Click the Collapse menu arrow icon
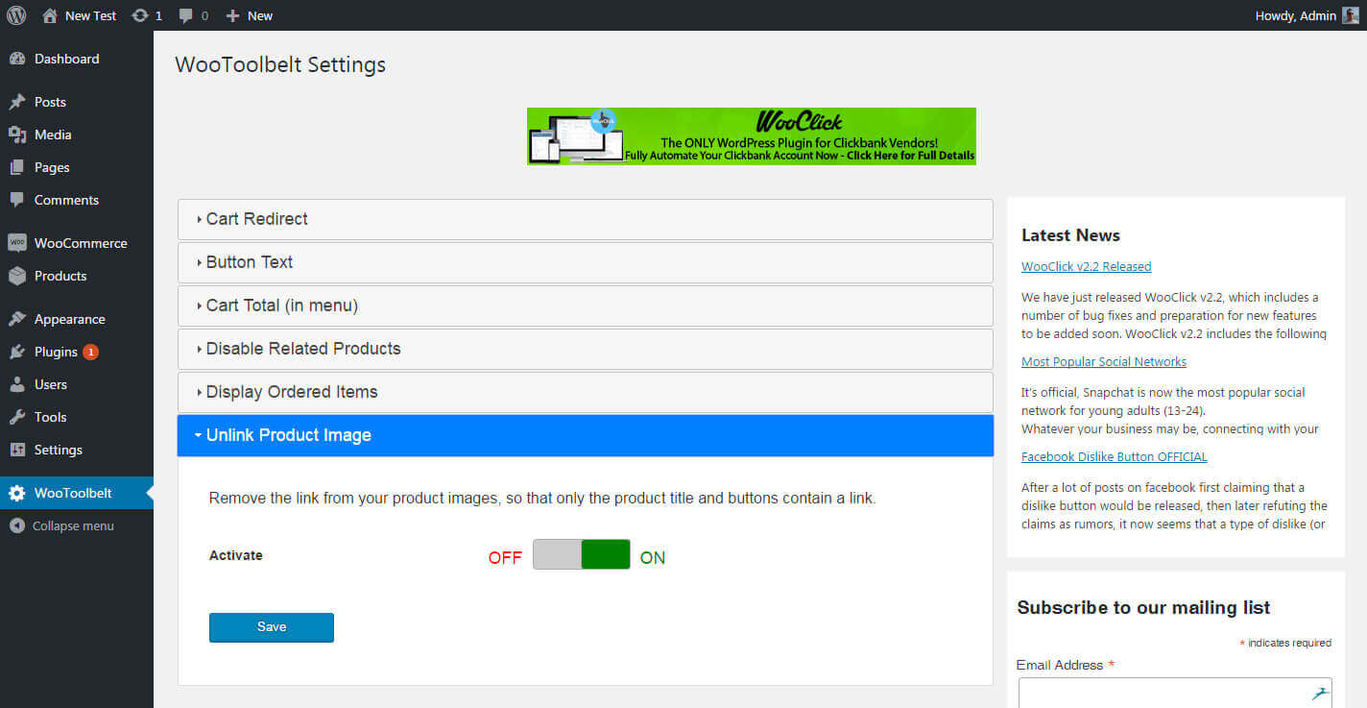This screenshot has height=708, width=1367. pos(16,525)
